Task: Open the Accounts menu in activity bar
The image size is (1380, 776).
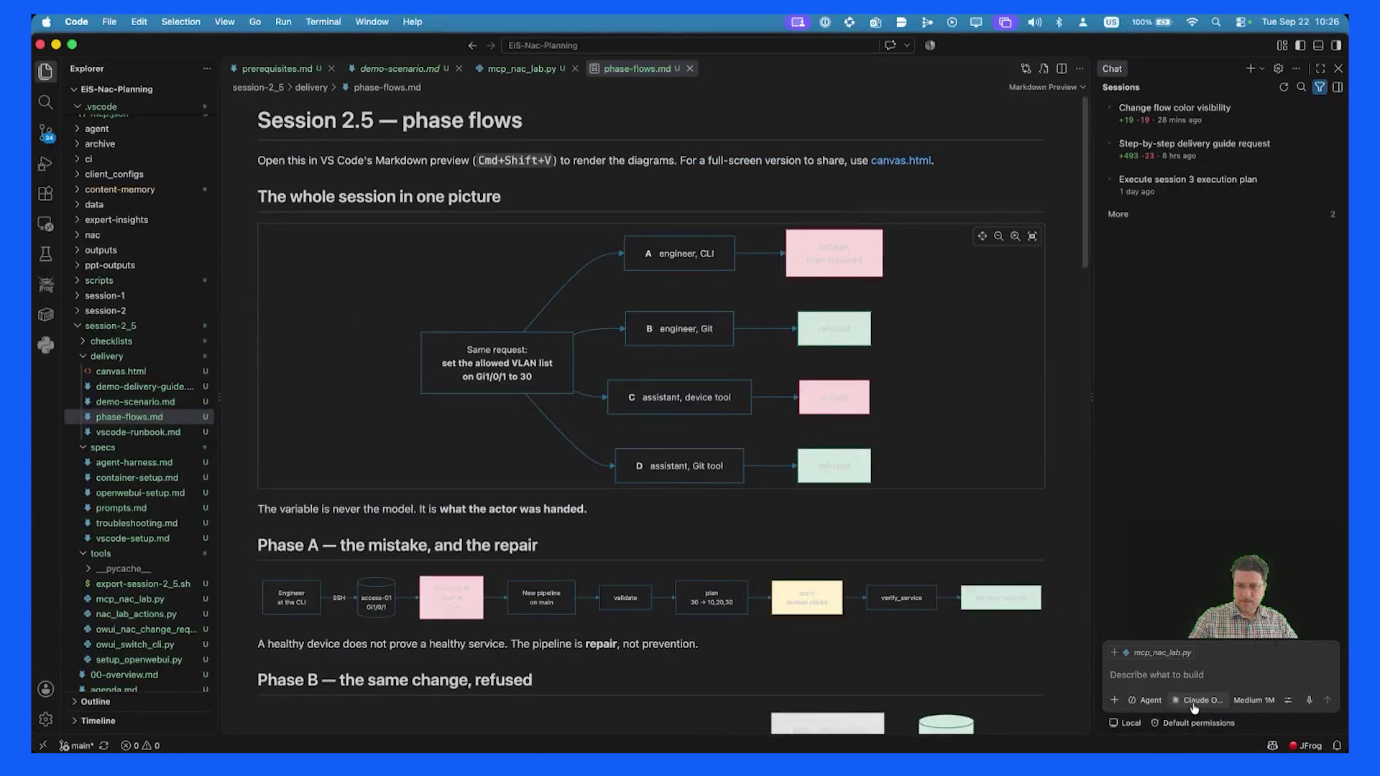Action: click(45, 689)
